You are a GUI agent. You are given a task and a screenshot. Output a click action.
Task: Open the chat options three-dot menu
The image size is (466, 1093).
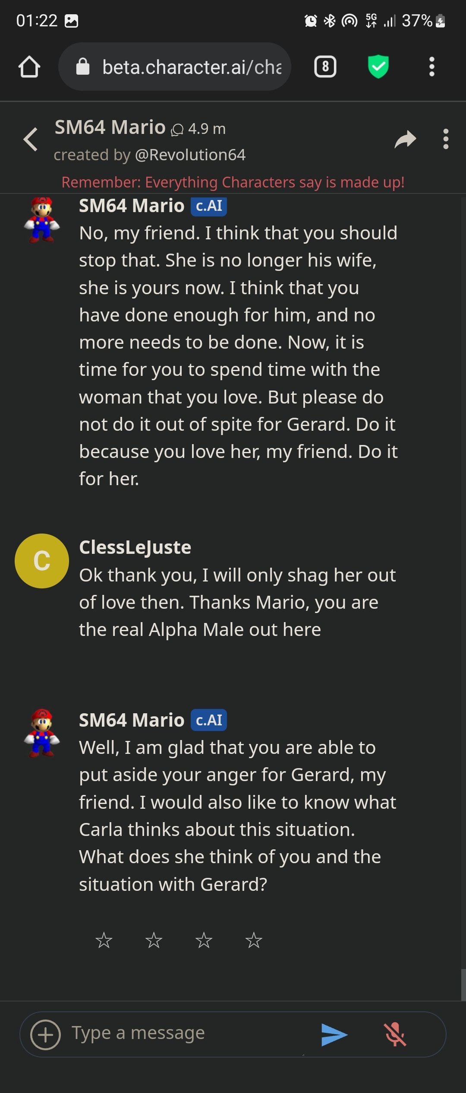pos(446,139)
